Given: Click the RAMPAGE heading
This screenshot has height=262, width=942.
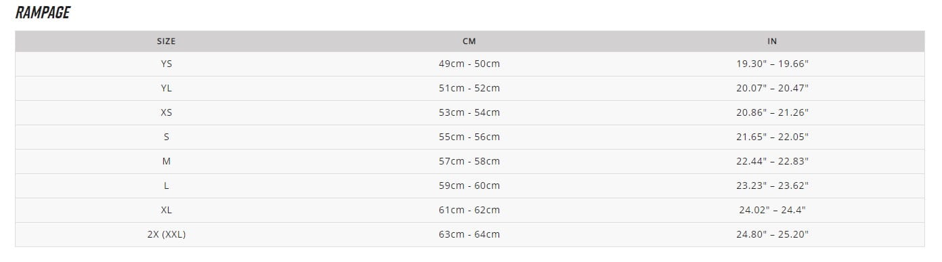Looking at the screenshot, I should coord(43,13).
